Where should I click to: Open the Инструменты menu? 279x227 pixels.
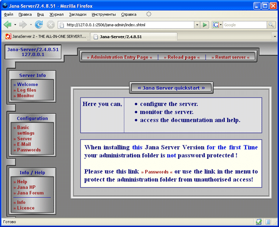[x=104, y=14]
